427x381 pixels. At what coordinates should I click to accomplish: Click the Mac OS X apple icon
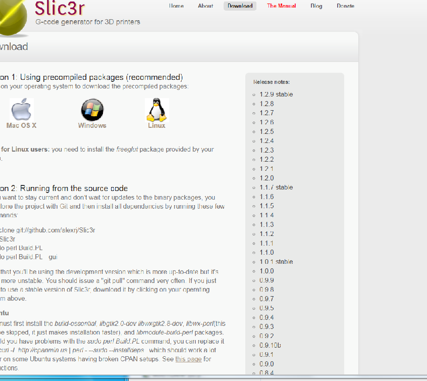click(x=21, y=110)
